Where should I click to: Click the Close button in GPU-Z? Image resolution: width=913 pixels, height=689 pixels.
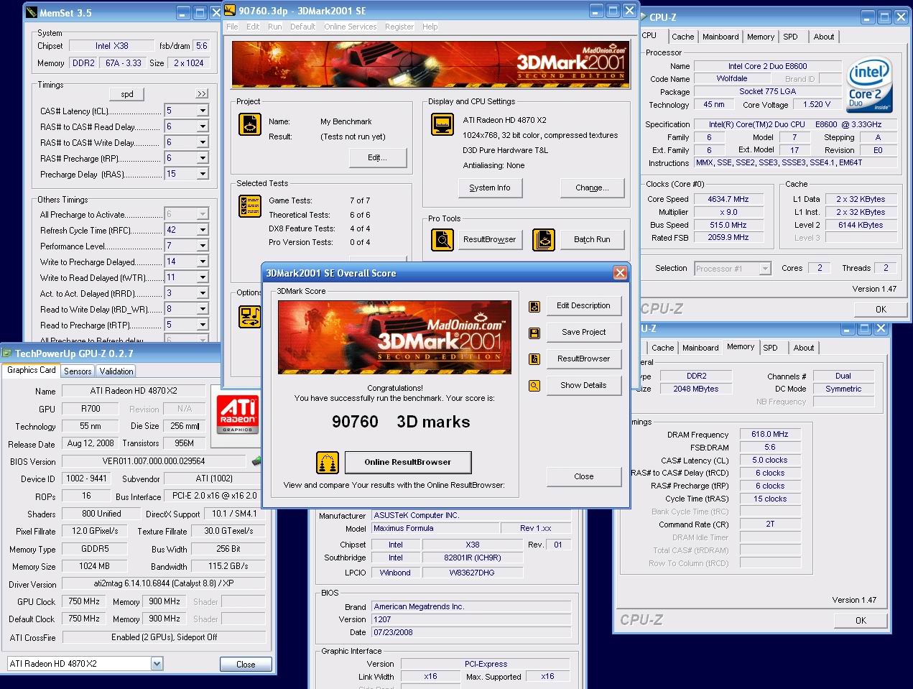[246, 665]
